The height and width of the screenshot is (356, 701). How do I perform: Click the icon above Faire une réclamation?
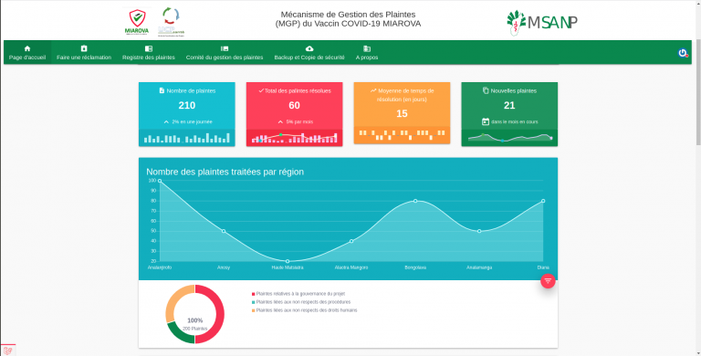pos(84,48)
